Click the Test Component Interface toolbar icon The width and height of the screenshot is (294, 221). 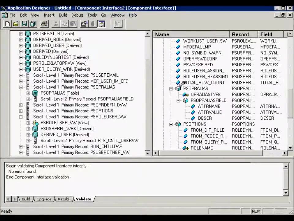(x=118, y=24)
